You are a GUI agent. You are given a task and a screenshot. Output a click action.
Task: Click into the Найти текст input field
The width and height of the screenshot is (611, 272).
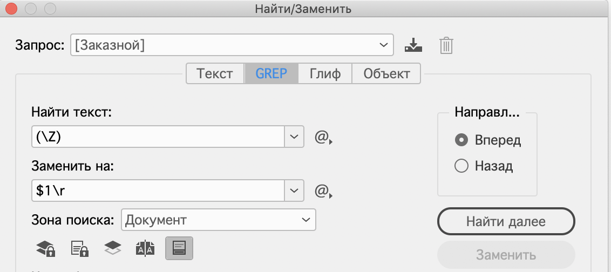coord(158,137)
